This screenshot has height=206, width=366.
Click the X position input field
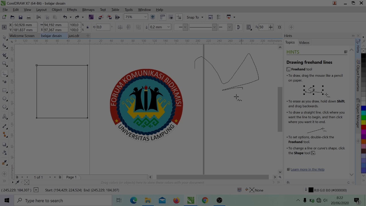point(25,25)
